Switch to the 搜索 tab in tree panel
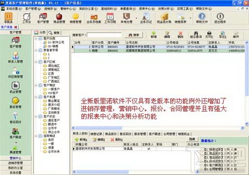 click(54, 33)
